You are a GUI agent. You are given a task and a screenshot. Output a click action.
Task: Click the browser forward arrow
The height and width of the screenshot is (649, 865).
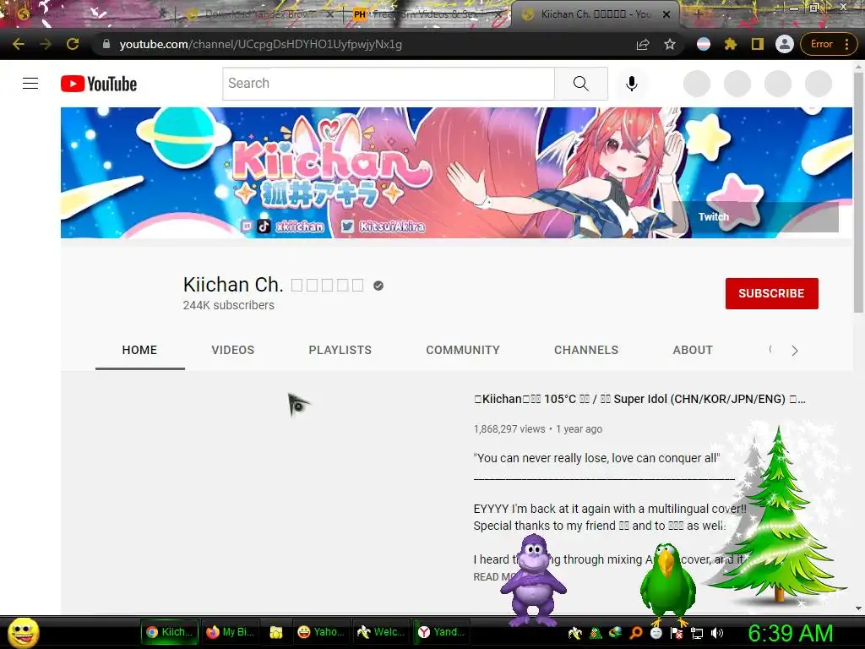tap(46, 44)
